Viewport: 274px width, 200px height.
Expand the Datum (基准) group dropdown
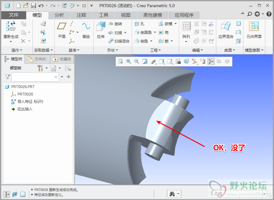(x=74, y=50)
